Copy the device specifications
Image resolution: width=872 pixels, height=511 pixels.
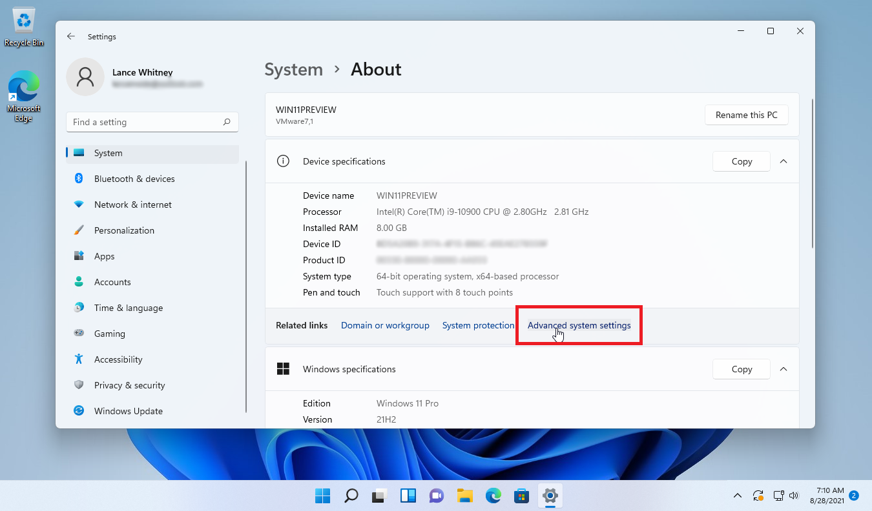pyautogui.click(x=742, y=161)
